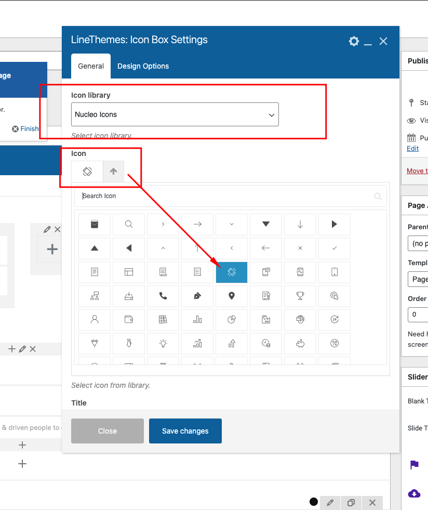Select the electric plug icon

point(95,344)
